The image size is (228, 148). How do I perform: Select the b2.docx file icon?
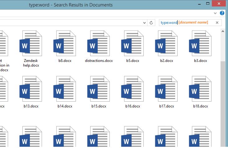point(166,43)
